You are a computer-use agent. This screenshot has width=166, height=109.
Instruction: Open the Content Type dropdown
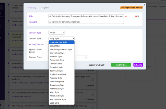pyautogui.click(x=56, y=33)
